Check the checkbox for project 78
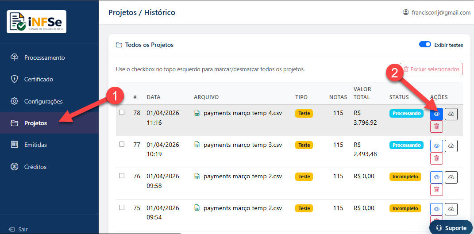This screenshot has height=234, width=474. [122, 112]
